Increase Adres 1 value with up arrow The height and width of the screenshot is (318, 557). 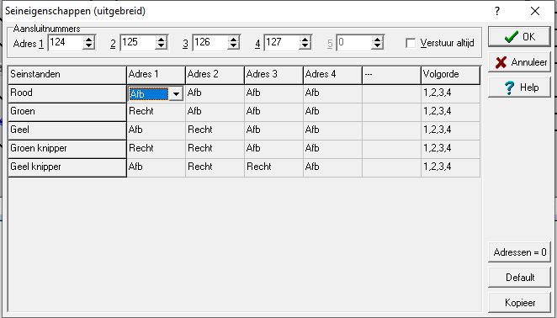click(88, 40)
